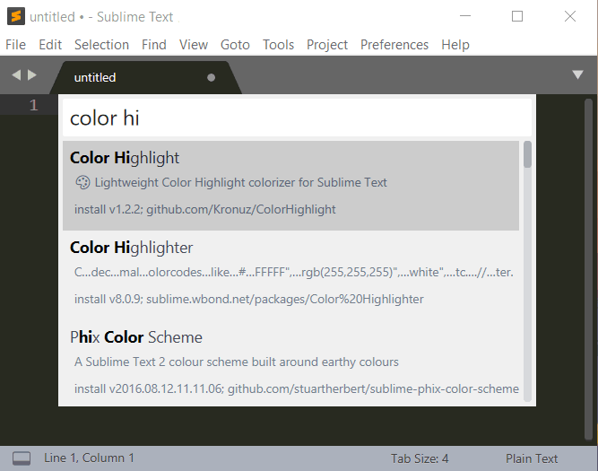The height and width of the screenshot is (471, 598).
Task: Select the Phix Color Scheme entry
Action: pyautogui.click(x=290, y=362)
